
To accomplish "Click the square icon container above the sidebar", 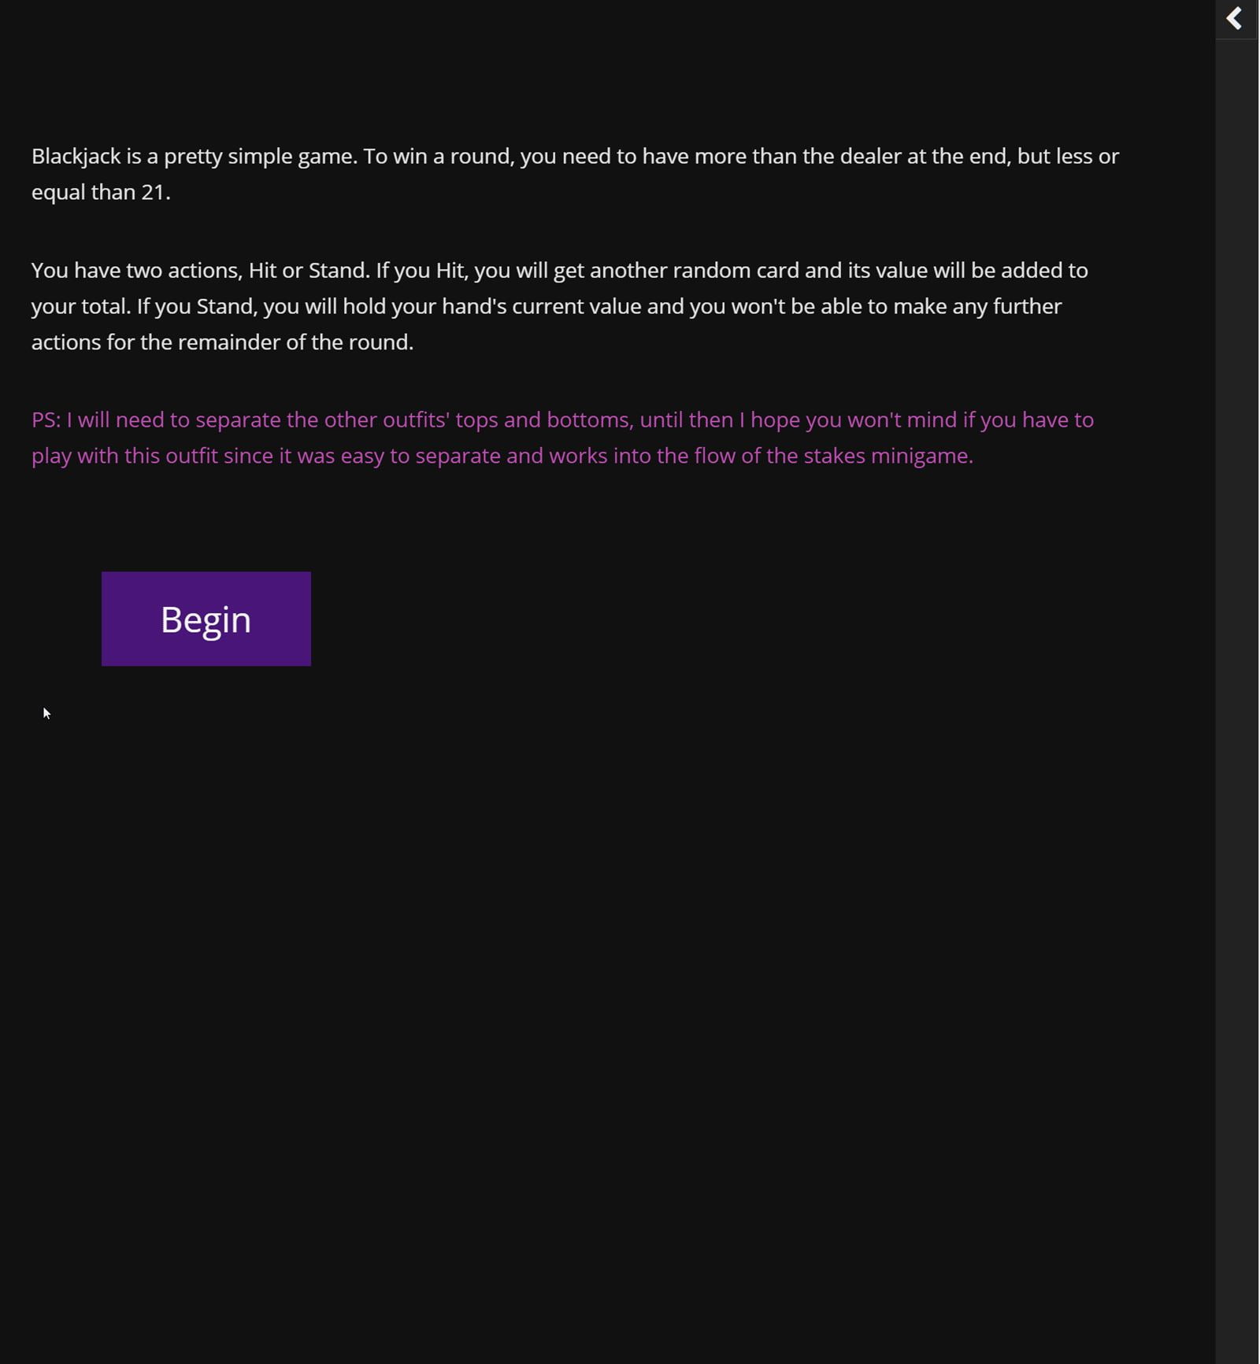I will point(1237,17).
